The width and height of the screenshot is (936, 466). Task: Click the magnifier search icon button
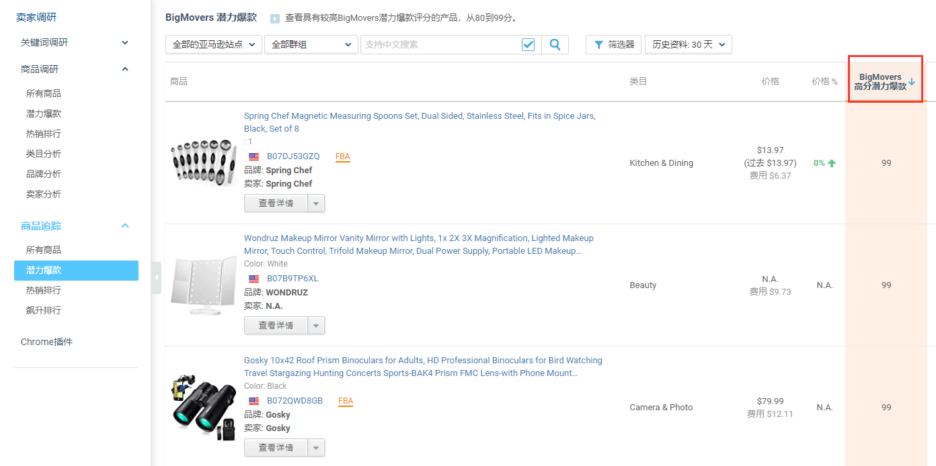point(555,44)
